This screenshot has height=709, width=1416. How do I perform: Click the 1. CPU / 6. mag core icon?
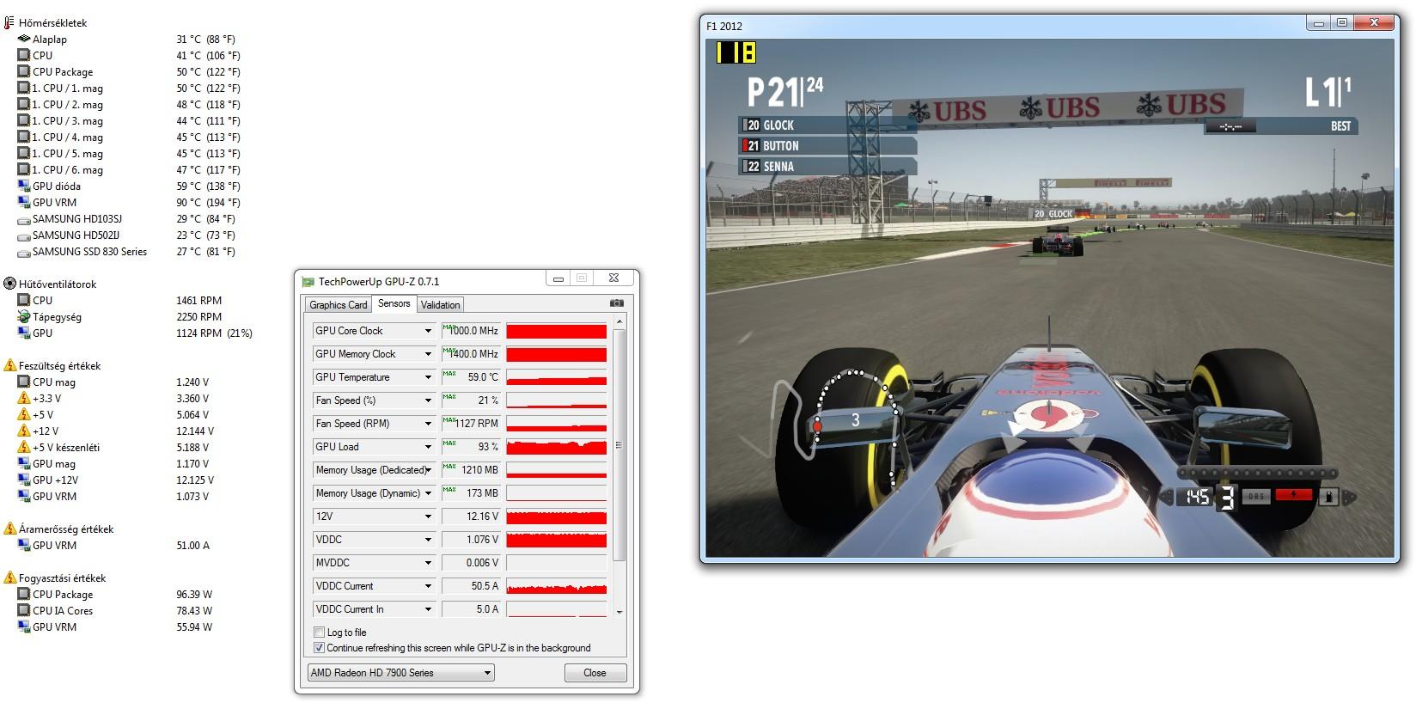[24, 169]
